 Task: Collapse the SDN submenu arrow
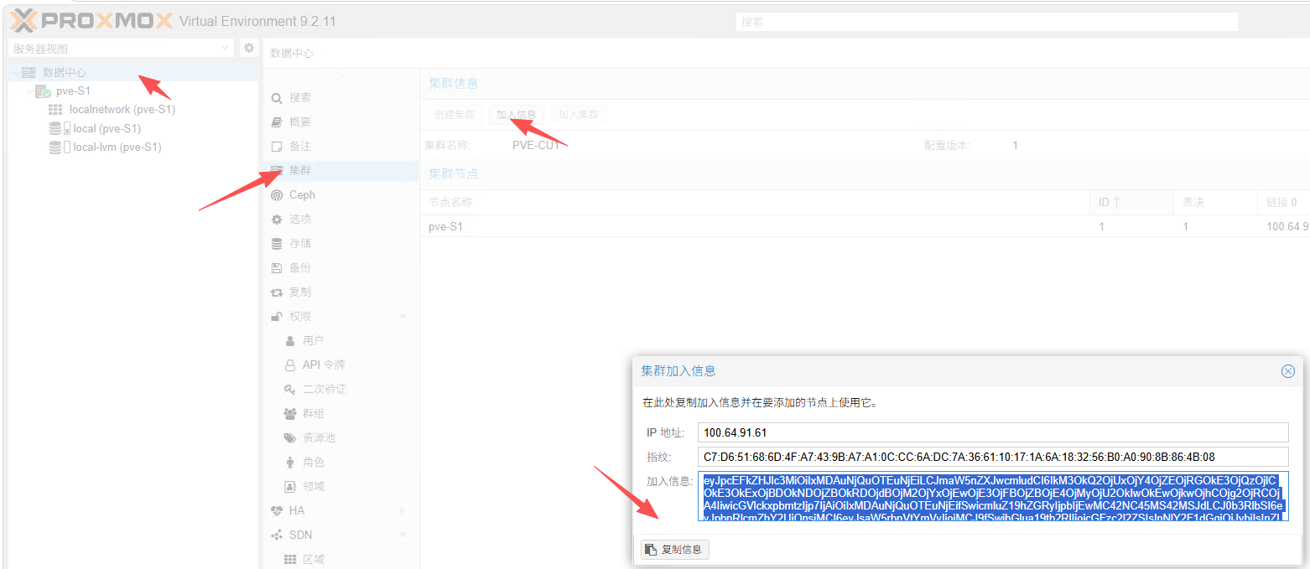(x=403, y=535)
